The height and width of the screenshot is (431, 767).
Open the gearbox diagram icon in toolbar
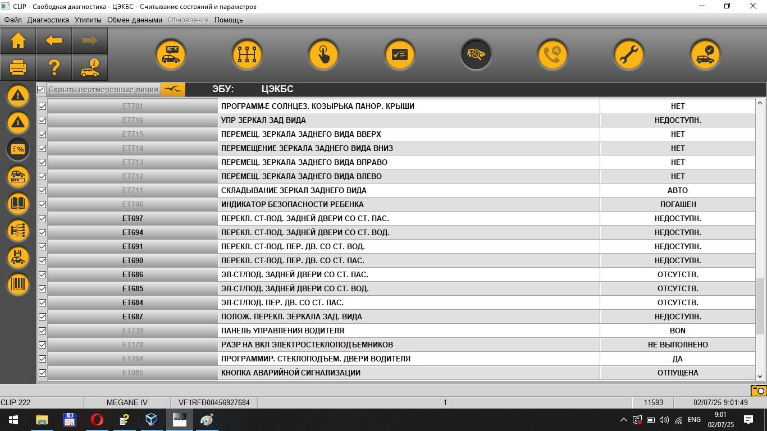coord(247,54)
